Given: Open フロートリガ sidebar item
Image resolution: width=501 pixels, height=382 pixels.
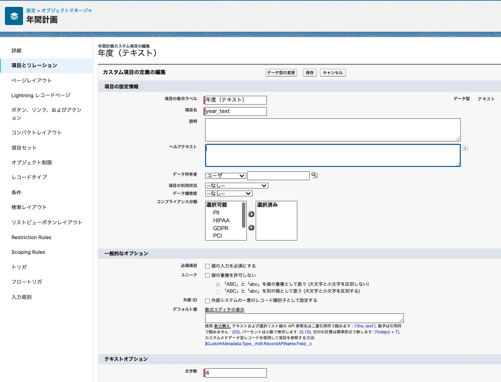Looking at the screenshot, I should (x=27, y=282).
